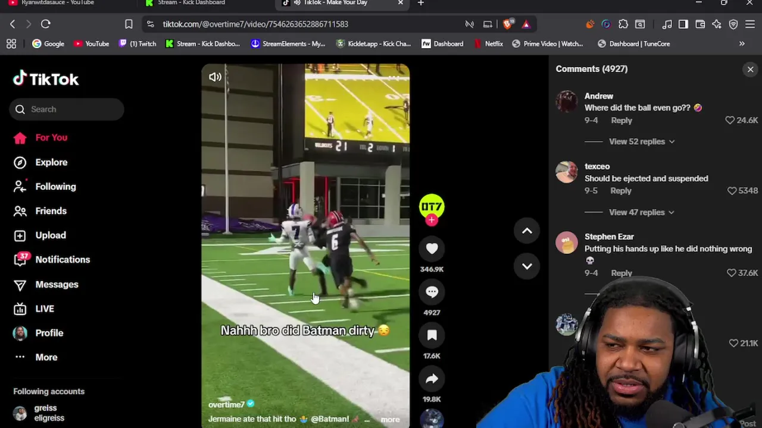This screenshot has width=762, height=428.
Task: Open the Friends page
Action: coord(40,211)
